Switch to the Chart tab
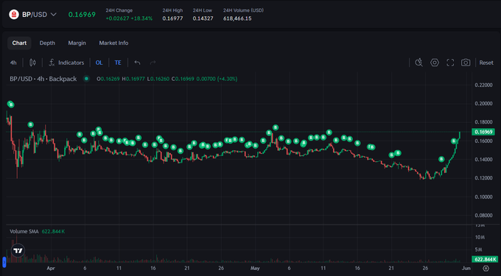This screenshot has height=276, width=501. [19, 43]
